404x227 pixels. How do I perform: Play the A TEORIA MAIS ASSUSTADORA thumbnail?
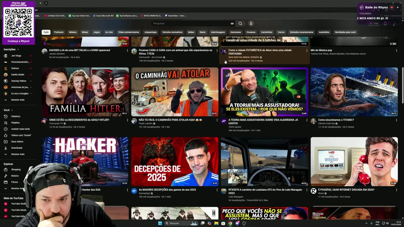pos(264,92)
